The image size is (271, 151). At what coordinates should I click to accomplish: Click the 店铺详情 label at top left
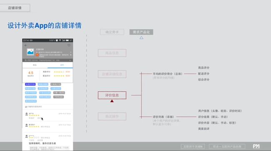[15, 8]
